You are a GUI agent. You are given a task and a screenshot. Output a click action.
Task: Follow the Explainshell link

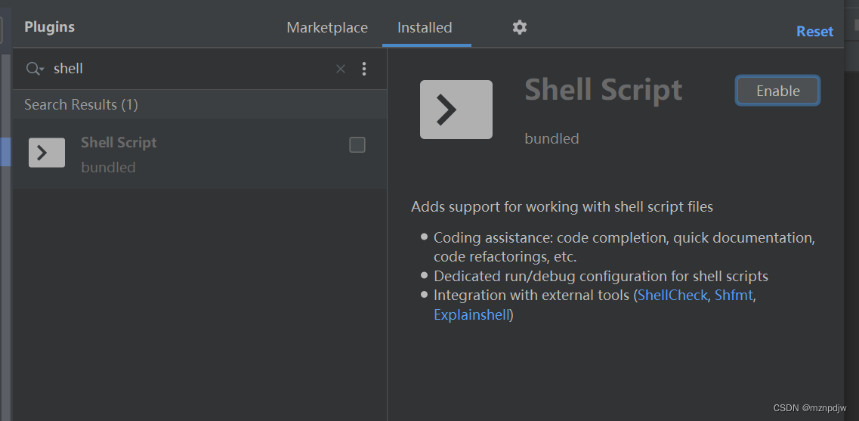(x=471, y=314)
